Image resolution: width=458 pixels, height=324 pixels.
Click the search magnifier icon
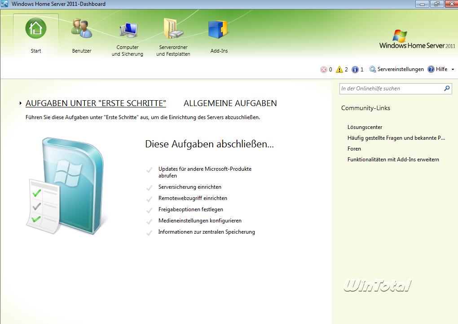447,88
